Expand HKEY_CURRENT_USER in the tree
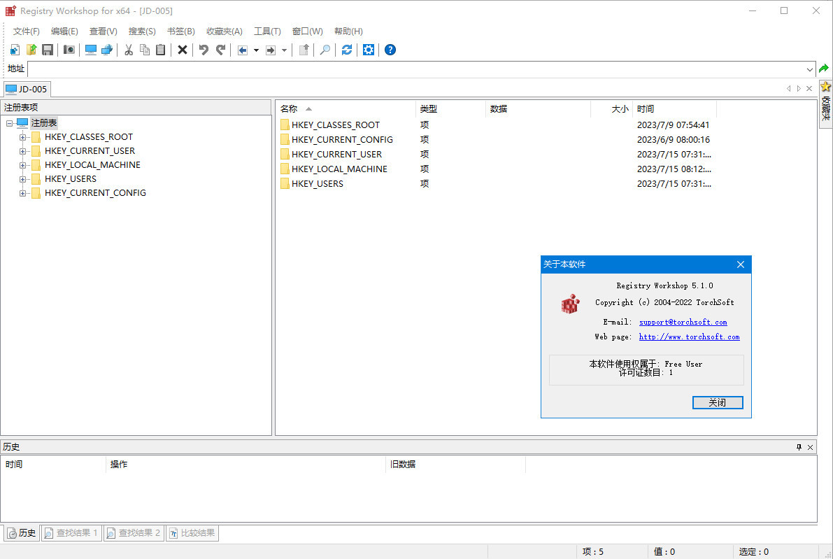This screenshot has height=559, width=833. [x=23, y=151]
